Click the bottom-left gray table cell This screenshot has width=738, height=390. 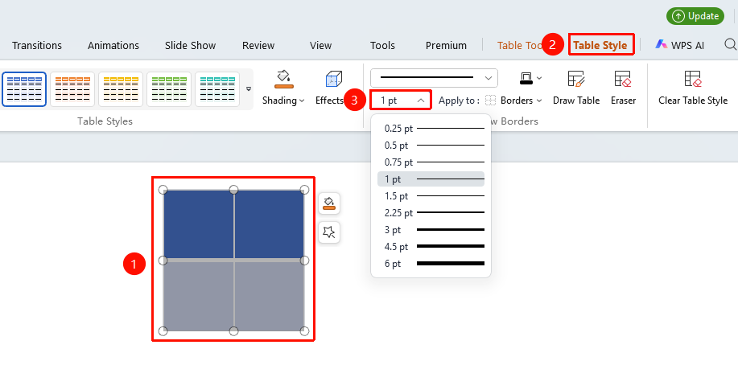tap(198, 297)
